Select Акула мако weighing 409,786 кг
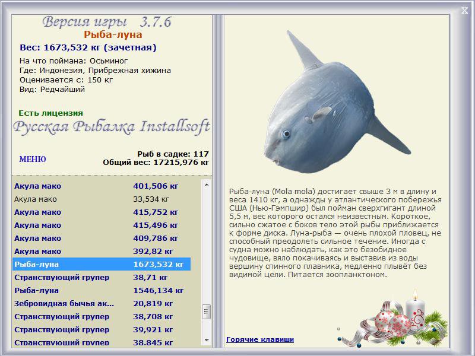The image size is (475, 356). 102,239
